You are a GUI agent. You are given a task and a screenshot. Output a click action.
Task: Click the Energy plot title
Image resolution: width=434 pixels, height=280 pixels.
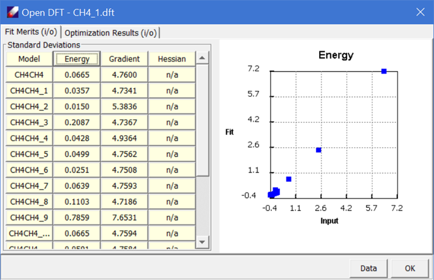pos(336,55)
